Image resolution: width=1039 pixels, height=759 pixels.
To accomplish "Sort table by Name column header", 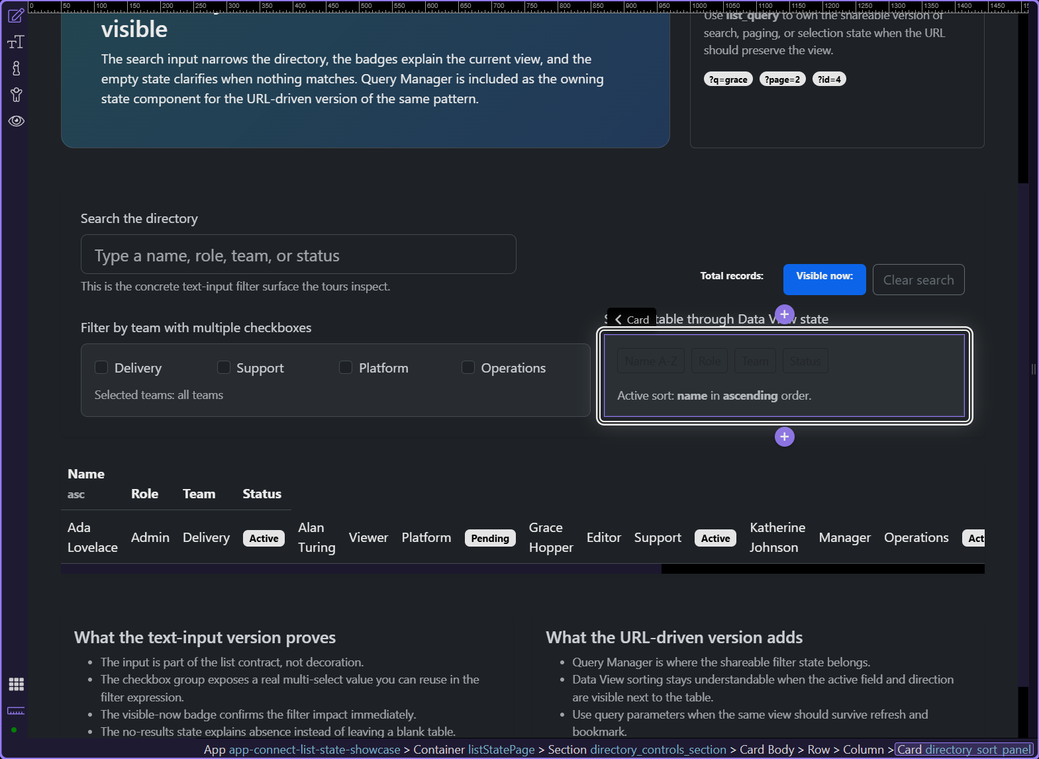I will click(86, 474).
